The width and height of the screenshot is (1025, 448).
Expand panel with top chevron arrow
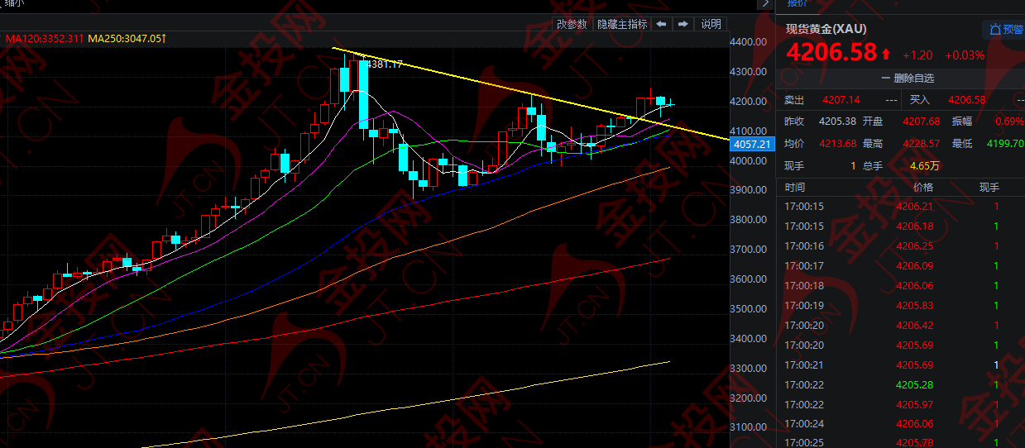pos(764,4)
